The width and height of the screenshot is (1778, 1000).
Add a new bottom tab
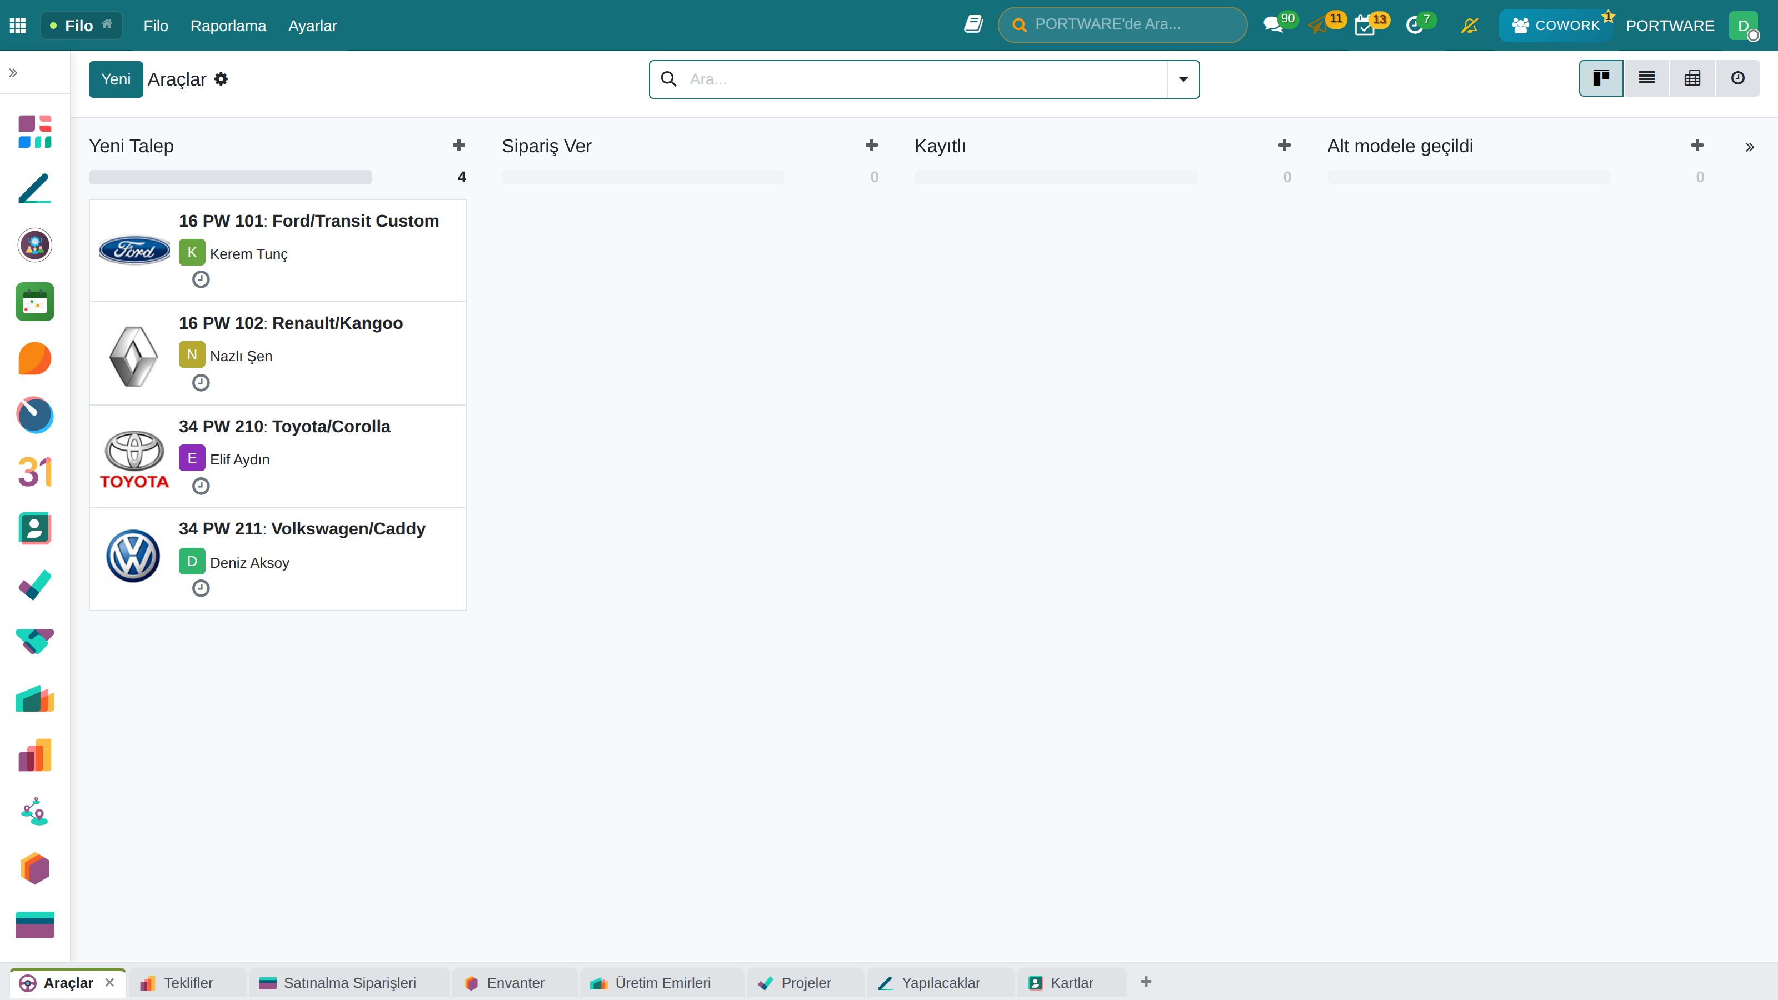[1146, 981]
